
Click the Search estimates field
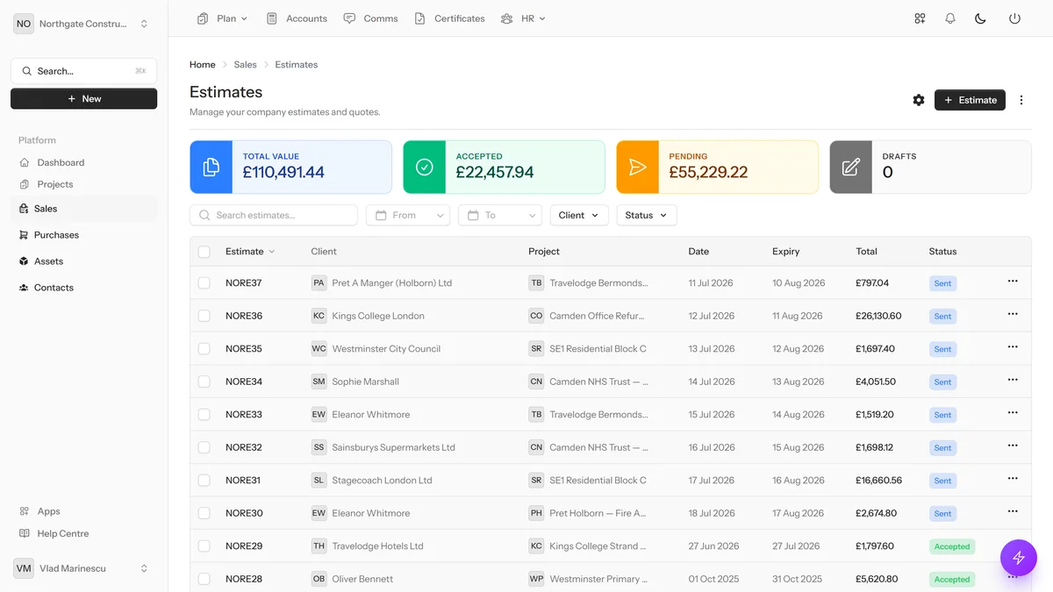coord(274,215)
